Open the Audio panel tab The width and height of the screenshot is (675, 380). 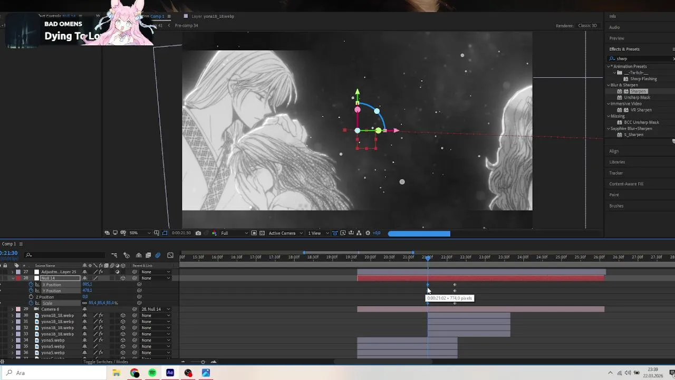click(x=614, y=27)
